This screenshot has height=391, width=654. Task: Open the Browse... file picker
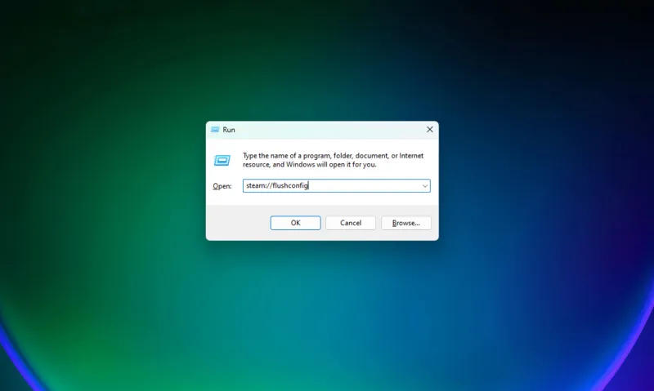405,223
